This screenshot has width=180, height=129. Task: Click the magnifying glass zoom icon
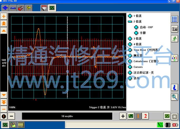(174, 97)
